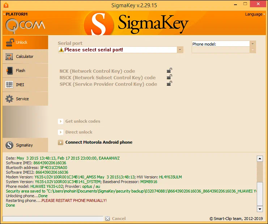Viewport: 268px width, 224px height.
Task: Click the Smart-Clip team copyright text
Action: click(236, 219)
